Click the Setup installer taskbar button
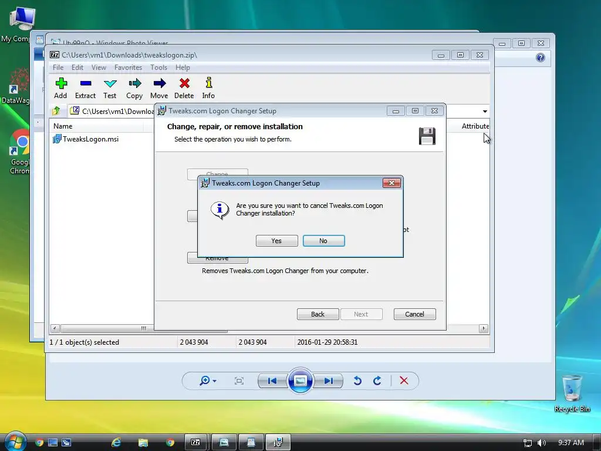 click(x=278, y=442)
